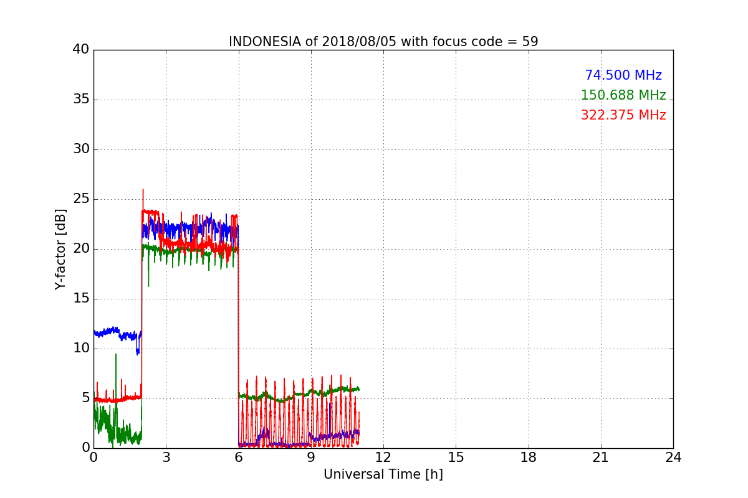The height and width of the screenshot is (498, 748).
Task: Select the green 150.688 MHz legend label
Action: click(623, 95)
